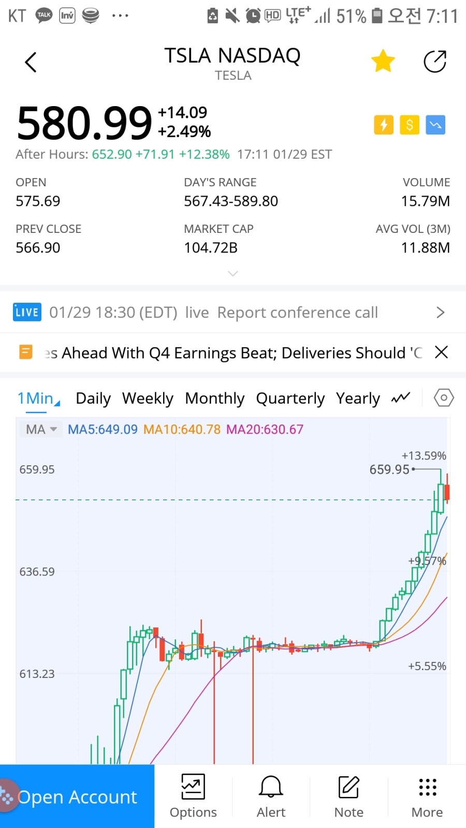This screenshot has width=466, height=828.
Task: Tap the battery status icon
Action: pos(377,16)
